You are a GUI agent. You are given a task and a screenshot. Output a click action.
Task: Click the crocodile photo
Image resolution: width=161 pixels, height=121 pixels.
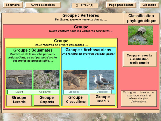point(75,80)
